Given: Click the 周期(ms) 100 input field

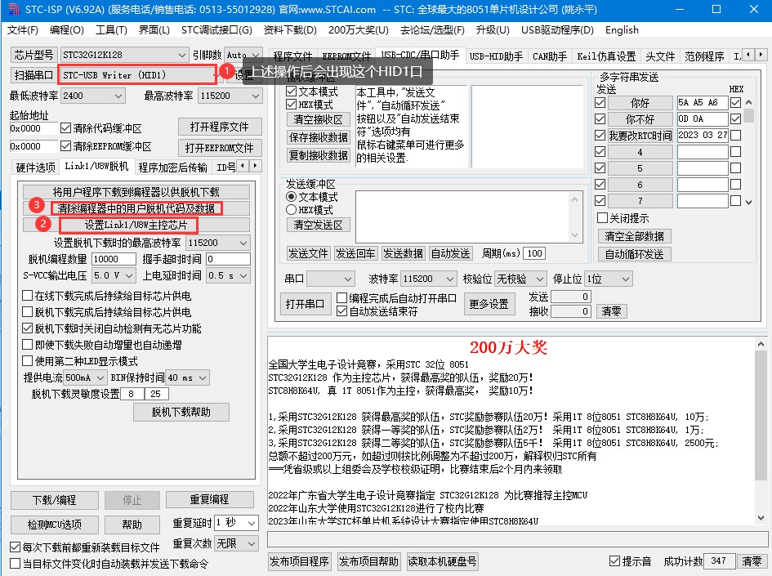Looking at the screenshot, I should pyautogui.click(x=534, y=253).
